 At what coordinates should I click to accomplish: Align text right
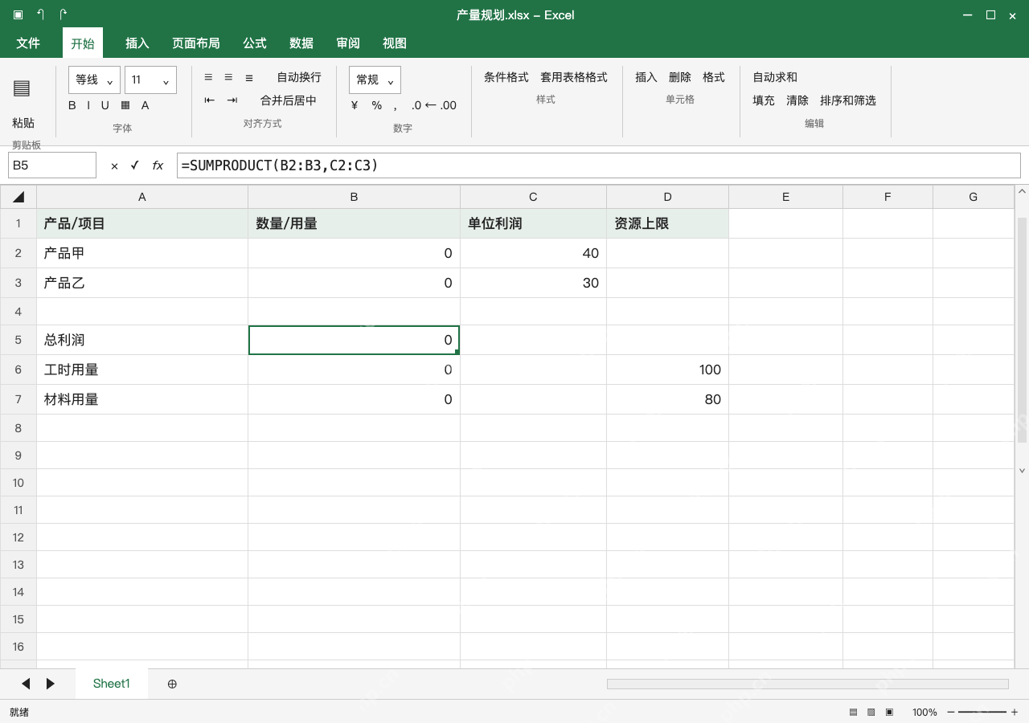tap(249, 77)
